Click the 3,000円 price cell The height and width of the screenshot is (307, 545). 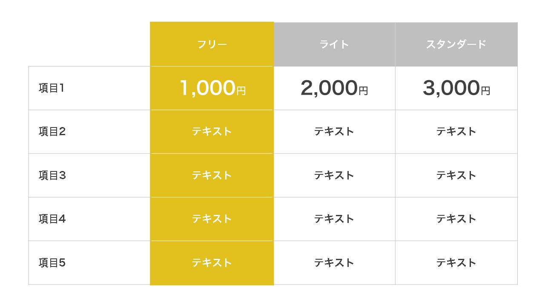[456, 88]
